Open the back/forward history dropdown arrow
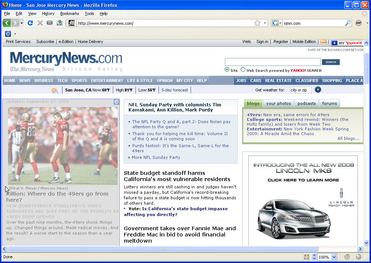 (x=22, y=23)
